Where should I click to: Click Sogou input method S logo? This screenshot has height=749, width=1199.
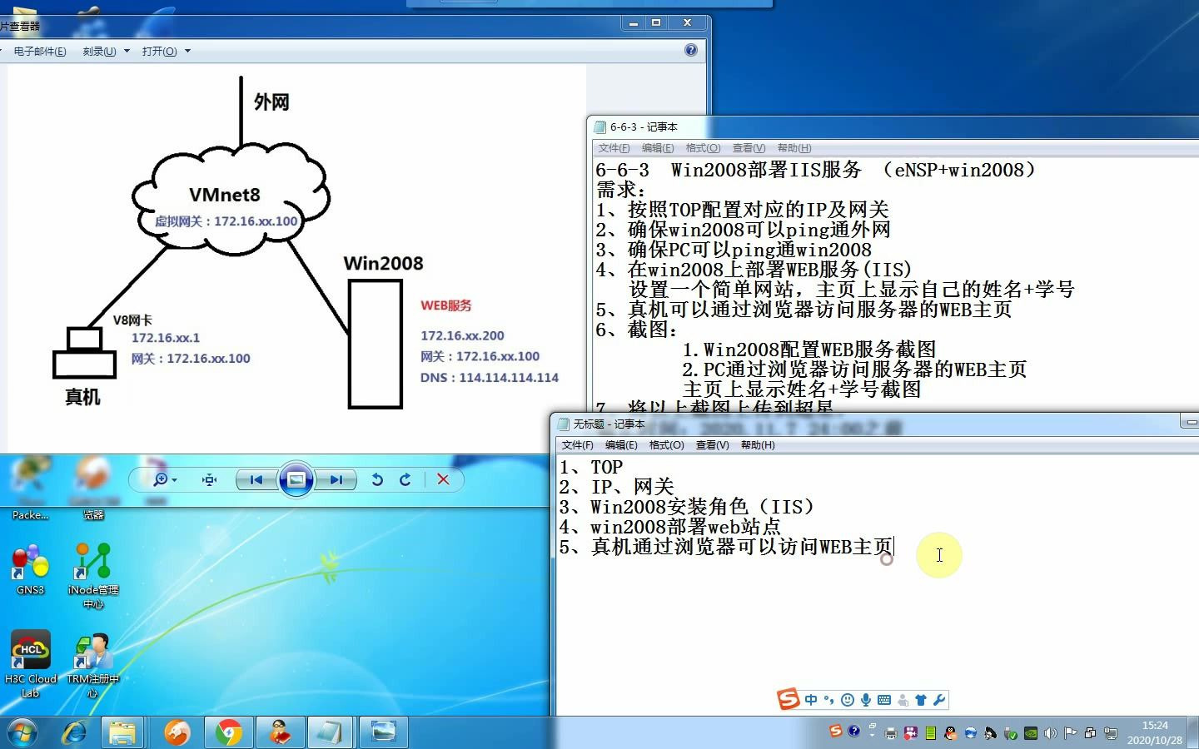pos(789,700)
